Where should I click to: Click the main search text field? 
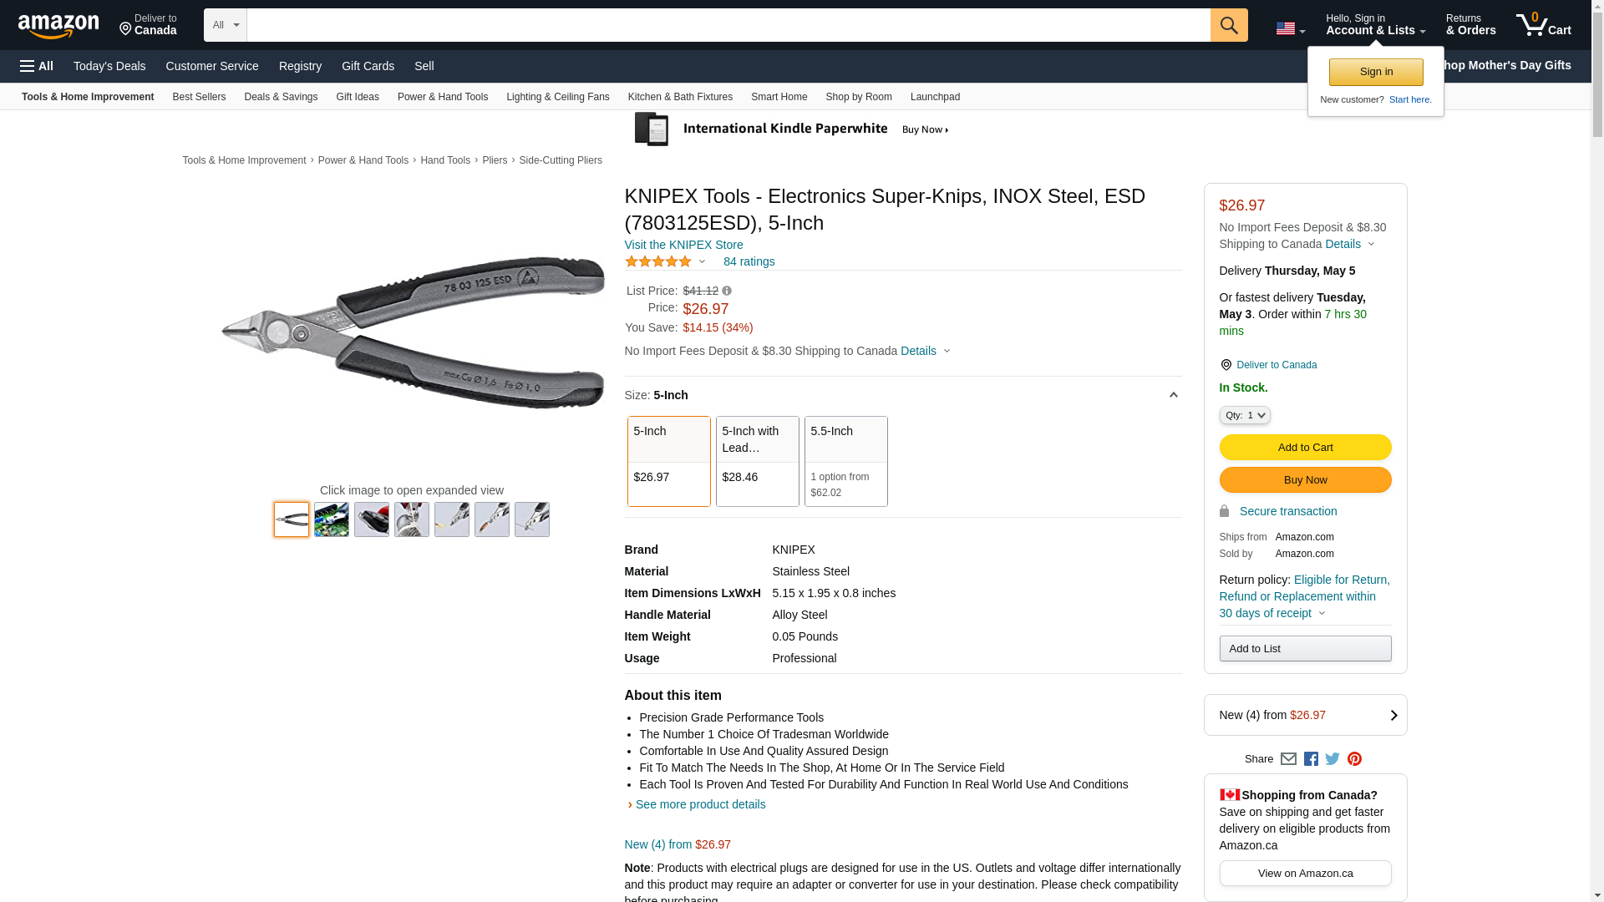[728, 25]
